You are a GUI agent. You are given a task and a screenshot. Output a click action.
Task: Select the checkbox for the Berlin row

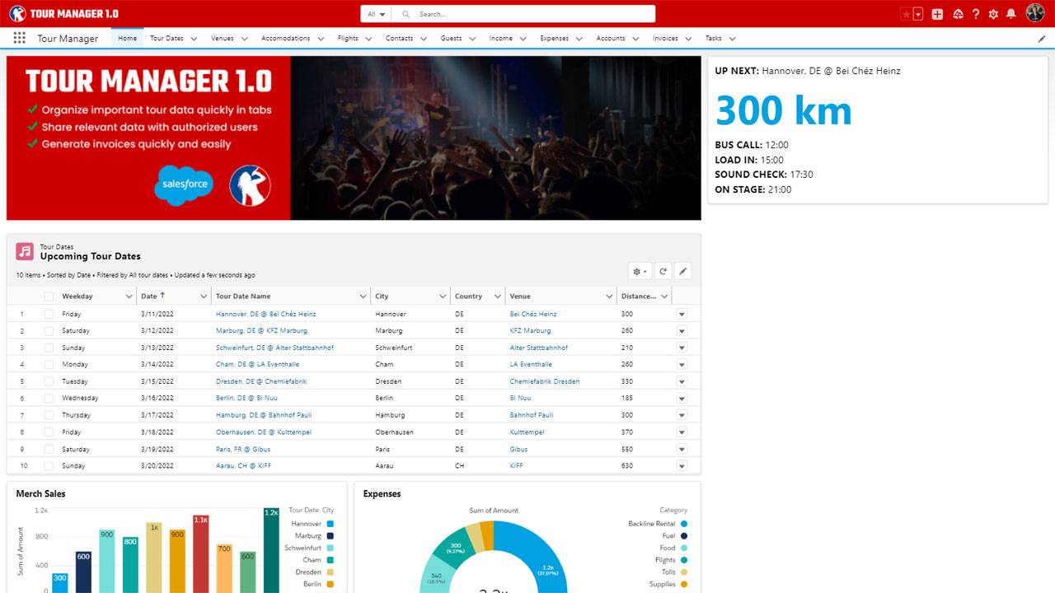49,399
